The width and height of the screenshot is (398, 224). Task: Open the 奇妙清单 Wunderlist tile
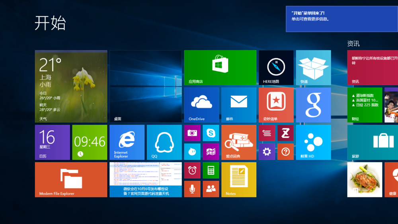tap(276, 105)
